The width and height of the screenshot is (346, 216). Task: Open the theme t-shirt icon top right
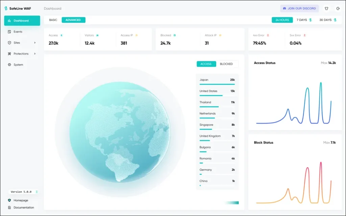[x=326, y=8]
